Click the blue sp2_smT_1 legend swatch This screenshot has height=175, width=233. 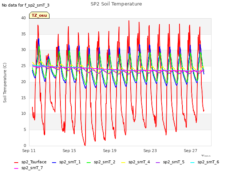pyautogui.click(x=54, y=163)
